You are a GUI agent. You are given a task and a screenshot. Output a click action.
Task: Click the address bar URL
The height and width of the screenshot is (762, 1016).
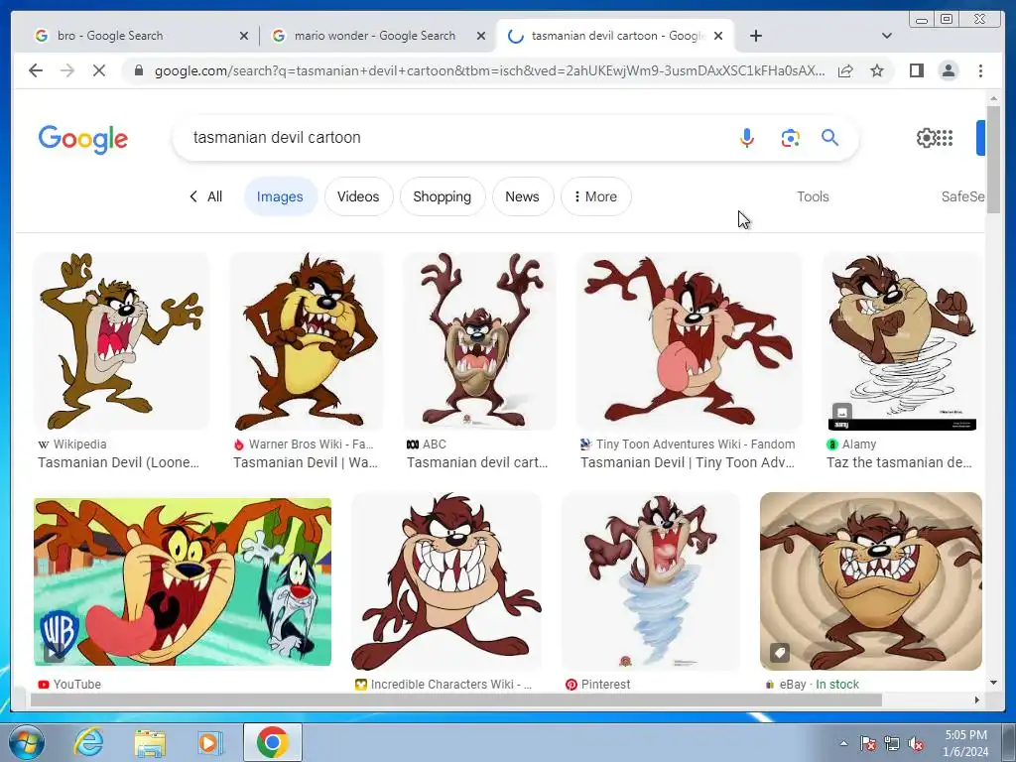coord(490,70)
